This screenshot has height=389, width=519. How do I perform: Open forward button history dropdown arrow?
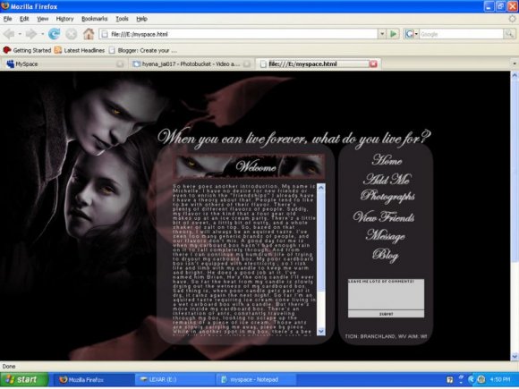point(42,34)
